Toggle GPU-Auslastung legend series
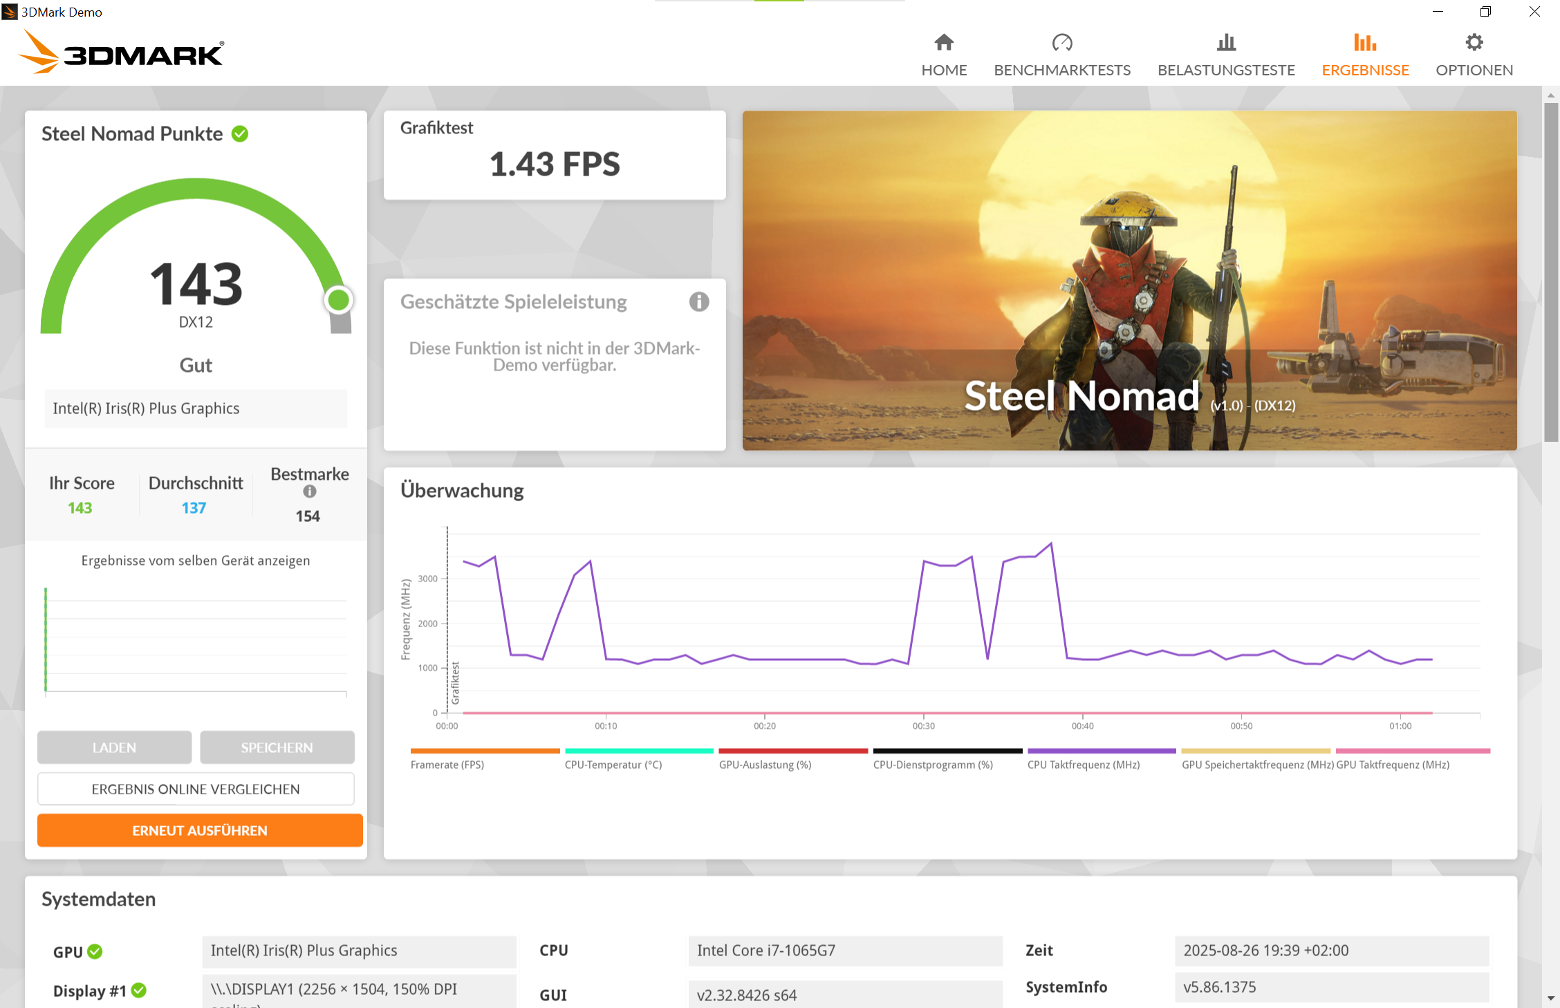 tap(765, 765)
